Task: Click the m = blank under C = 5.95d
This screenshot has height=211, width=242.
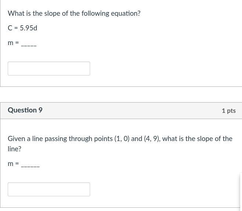Action: pos(29,44)
